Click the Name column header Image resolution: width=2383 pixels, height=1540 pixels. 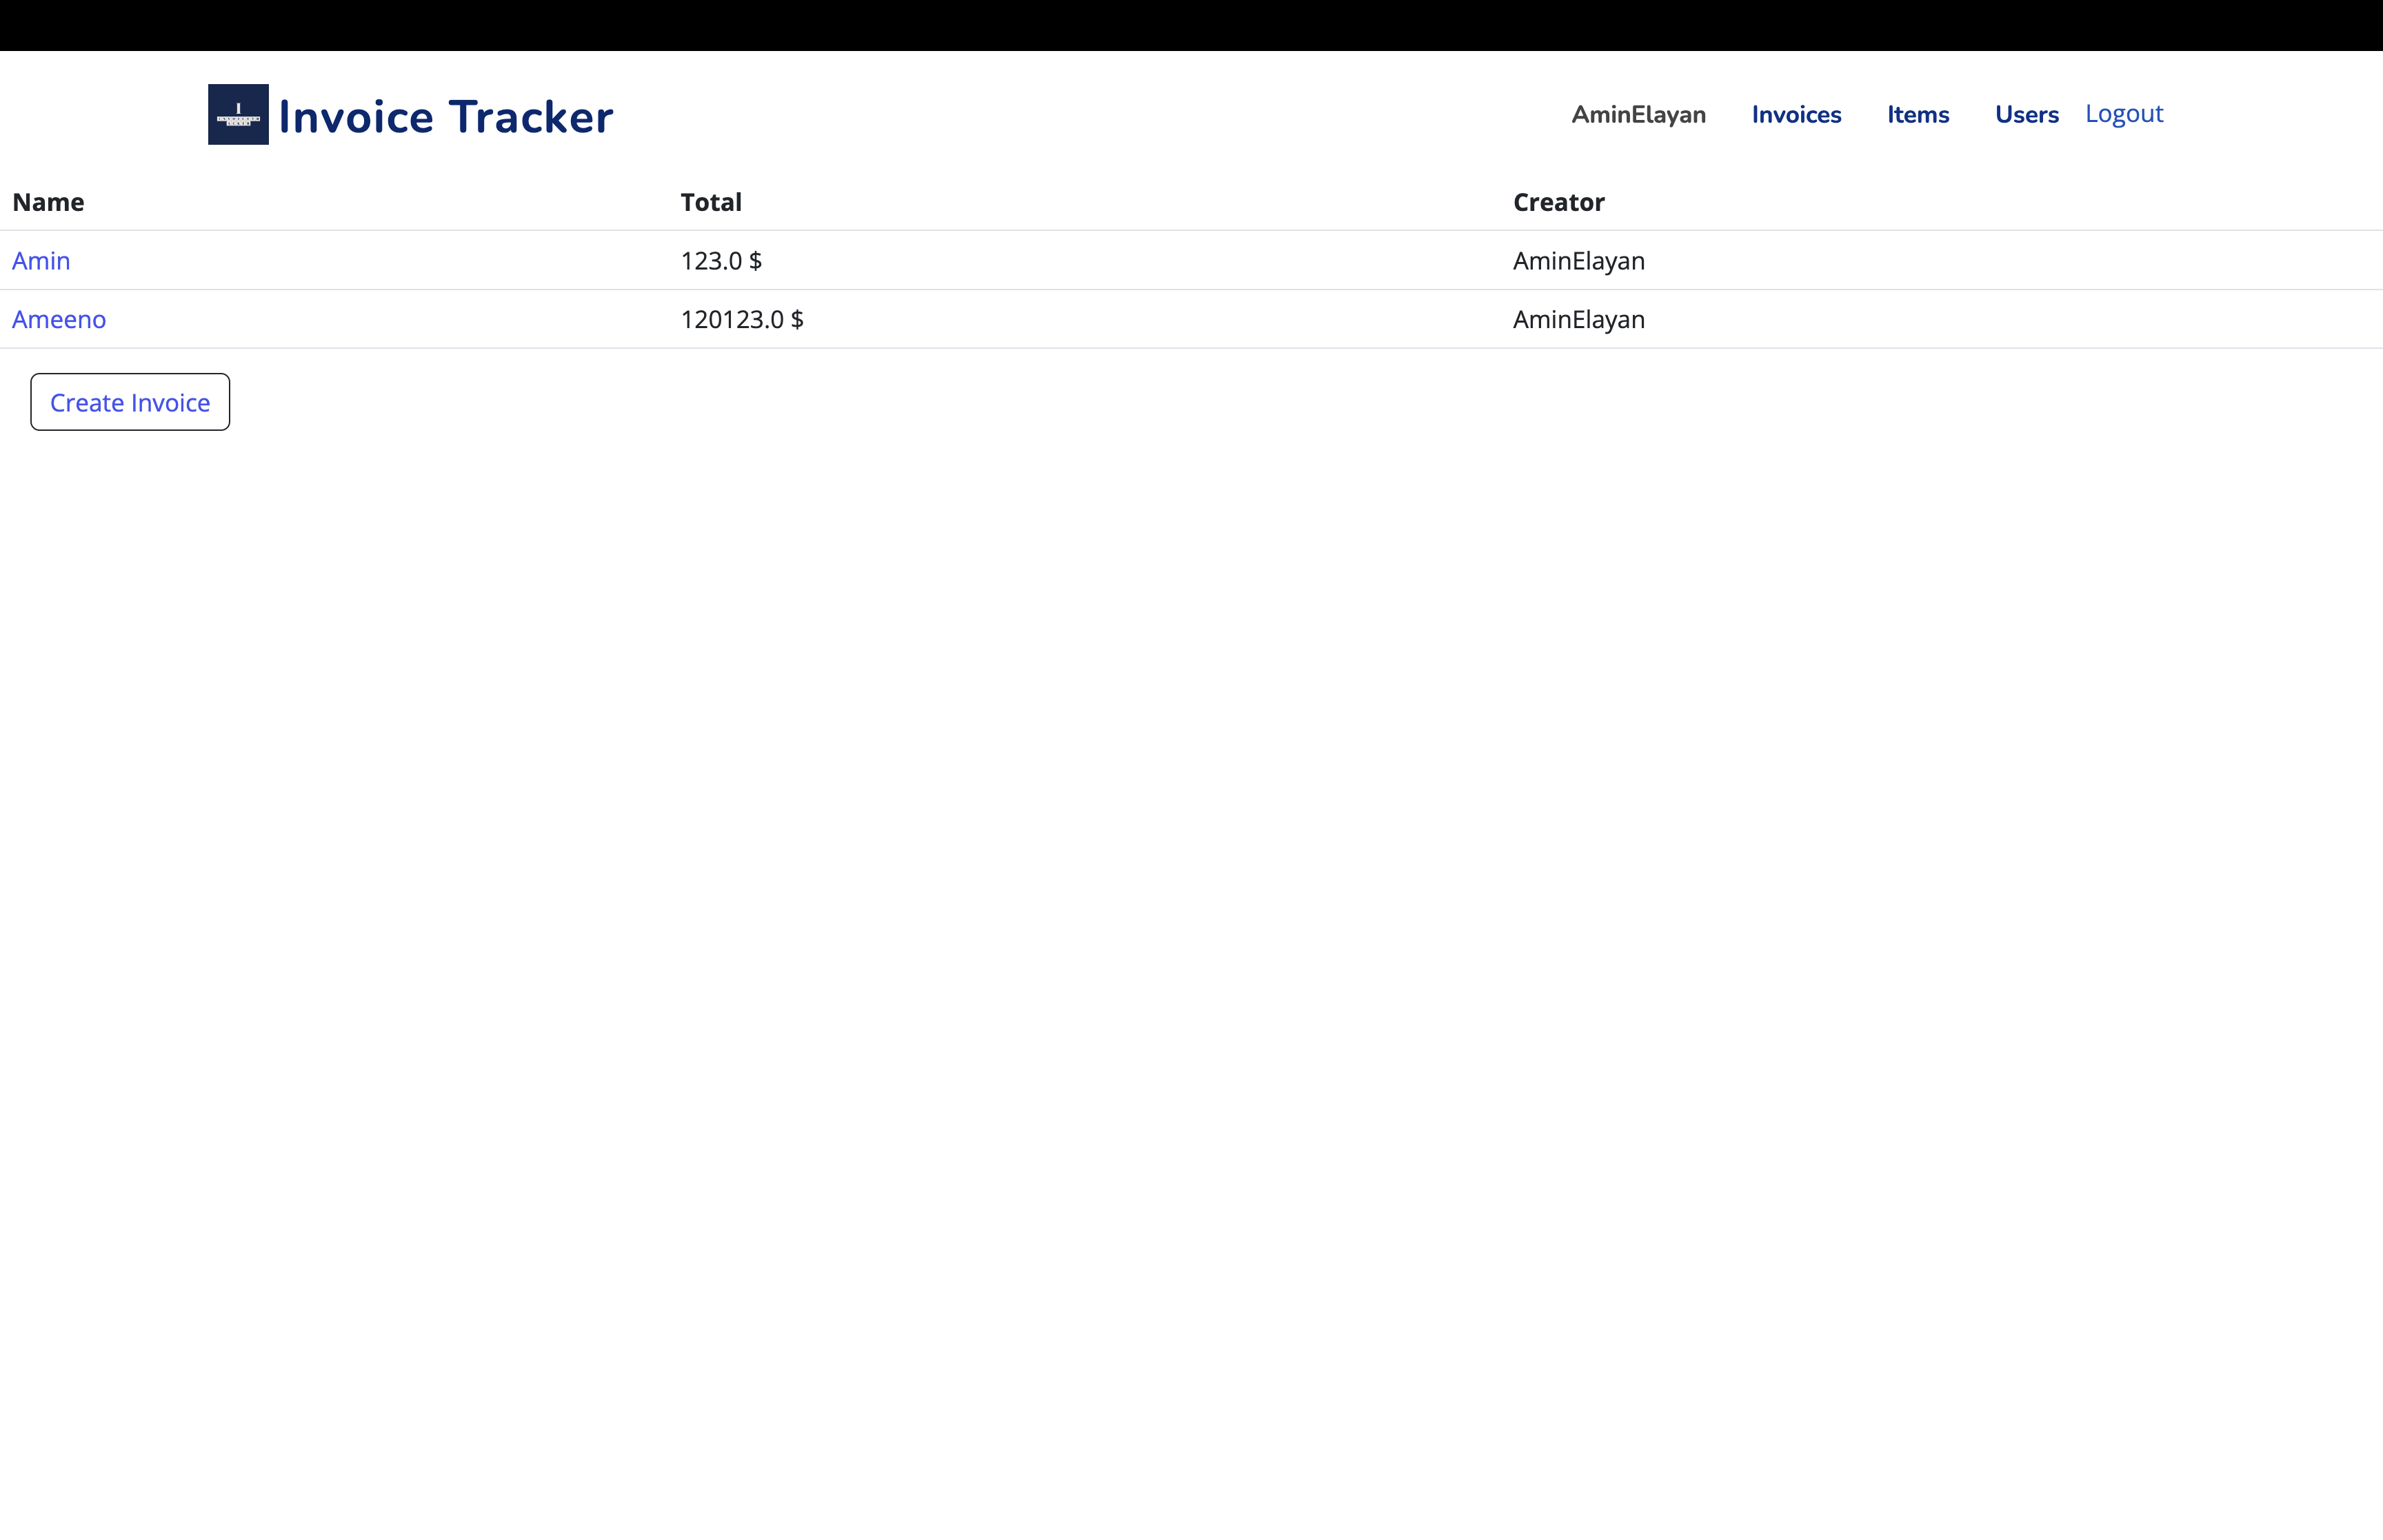pyautogui.click(x=48, y=202)
